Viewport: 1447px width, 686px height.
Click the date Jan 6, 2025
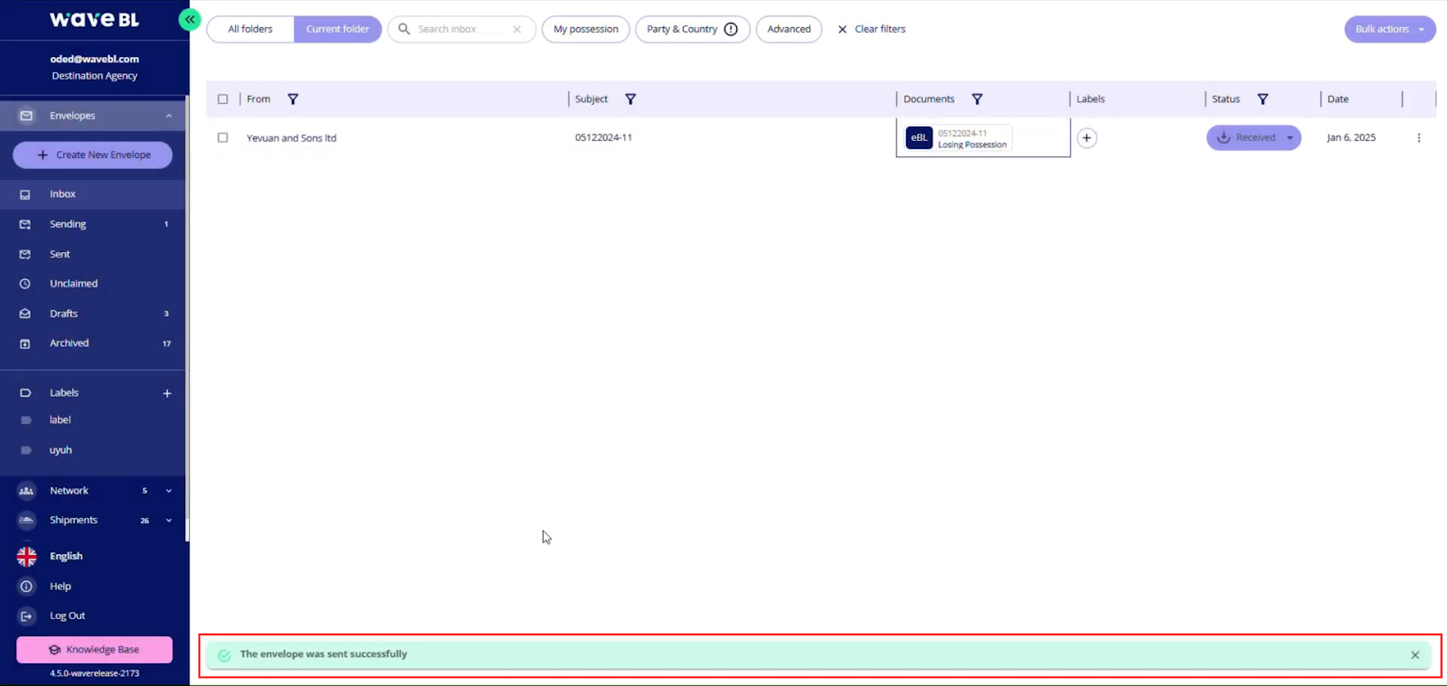[1351, 138]
